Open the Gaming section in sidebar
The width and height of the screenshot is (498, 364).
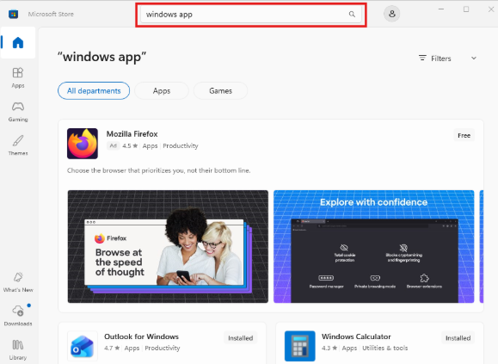pos(18,112)
